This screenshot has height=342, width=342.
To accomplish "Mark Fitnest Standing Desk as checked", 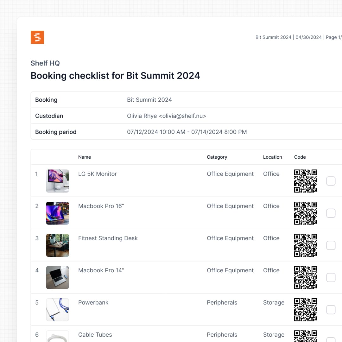I will coord(331,245).
